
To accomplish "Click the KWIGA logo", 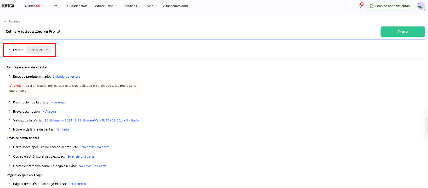I will click(x=8, y=6).
